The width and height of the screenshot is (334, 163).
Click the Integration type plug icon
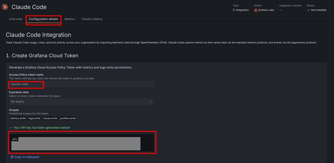coord(234,10)
